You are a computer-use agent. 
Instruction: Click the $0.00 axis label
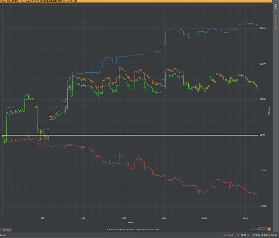pyautogui.click(x=262, y=135)
